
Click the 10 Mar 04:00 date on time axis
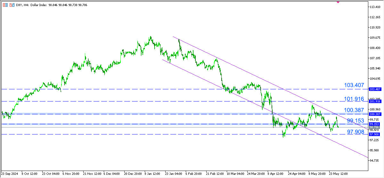click(x=235, y=174)
